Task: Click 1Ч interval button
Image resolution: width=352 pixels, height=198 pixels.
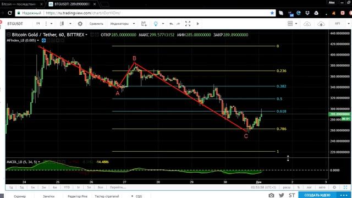Action: pyautogui.click(x=38, y=24)
